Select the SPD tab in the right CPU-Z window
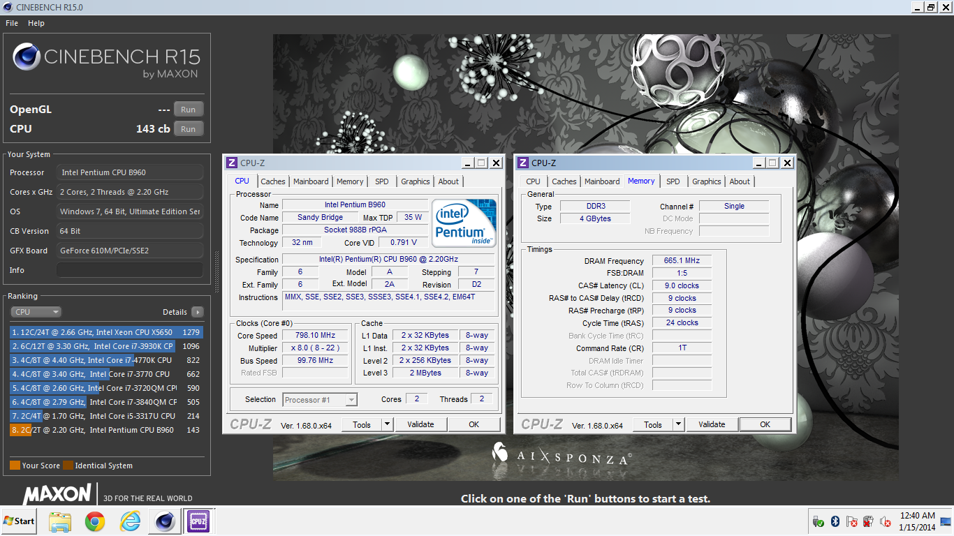This screenshot has height=536, width=954. pos(673,181)
